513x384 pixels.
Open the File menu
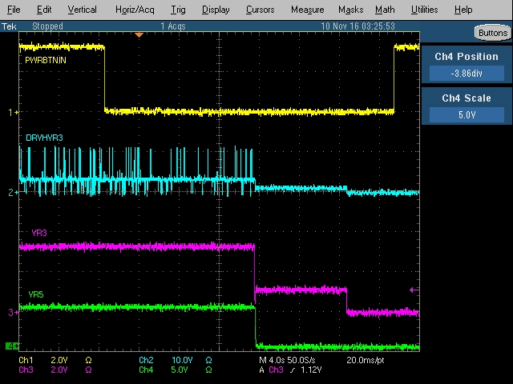click(x=14, y=10)
